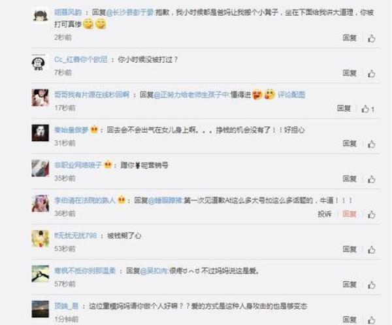392x325 pixels.
Task: Open profile of user ff无忧无扰798
Action: 76,235
